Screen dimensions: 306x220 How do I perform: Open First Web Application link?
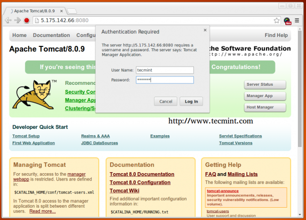pos(34,143)
